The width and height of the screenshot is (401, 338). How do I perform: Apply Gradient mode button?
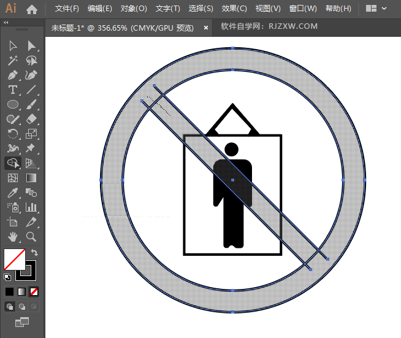21,291
